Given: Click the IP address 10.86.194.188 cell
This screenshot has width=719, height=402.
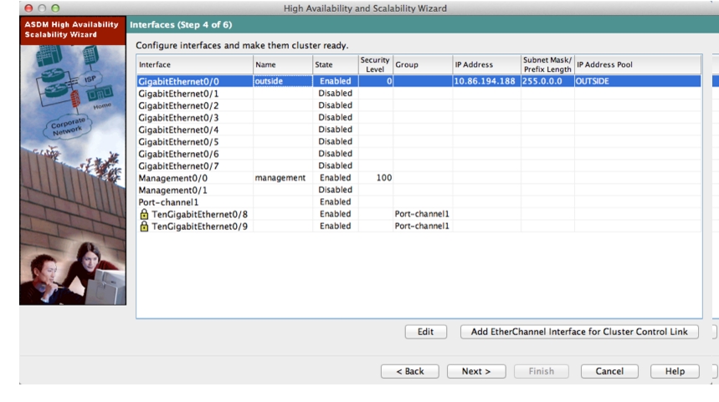Looking at the screenshot, I should [486, 81].
